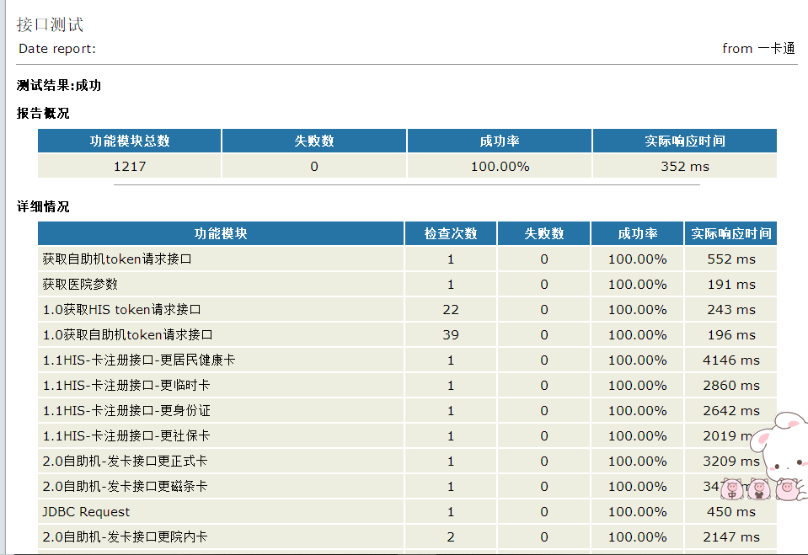Click the summary 失败数 header cell
The height and width of the screenshot is (555, 808).
313,141
